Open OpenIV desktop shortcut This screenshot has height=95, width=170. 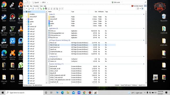coord(155,78)
